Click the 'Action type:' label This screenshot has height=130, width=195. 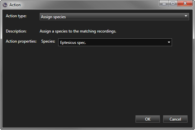point(16,16)
